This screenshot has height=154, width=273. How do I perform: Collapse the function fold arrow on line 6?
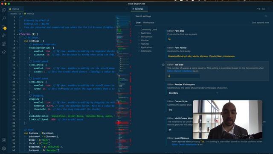pos(17,34)
